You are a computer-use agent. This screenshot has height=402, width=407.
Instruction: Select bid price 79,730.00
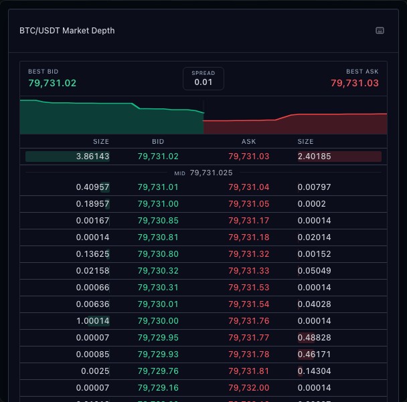(x=158, y=321)
